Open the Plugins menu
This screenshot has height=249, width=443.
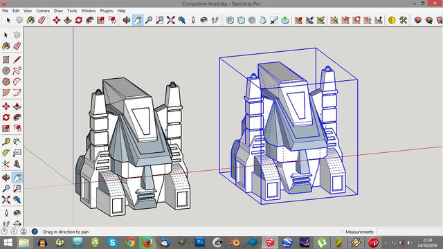click(106, 11)
